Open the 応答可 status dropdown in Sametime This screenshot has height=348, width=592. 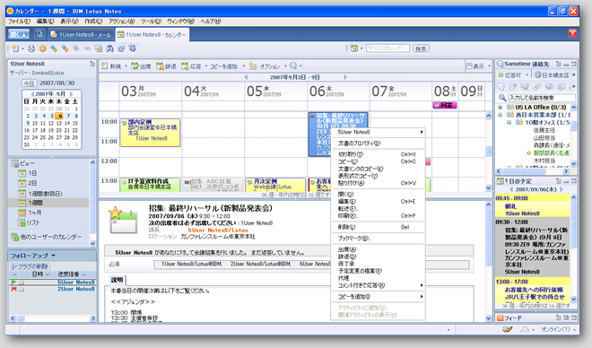(x=527, y=75)
